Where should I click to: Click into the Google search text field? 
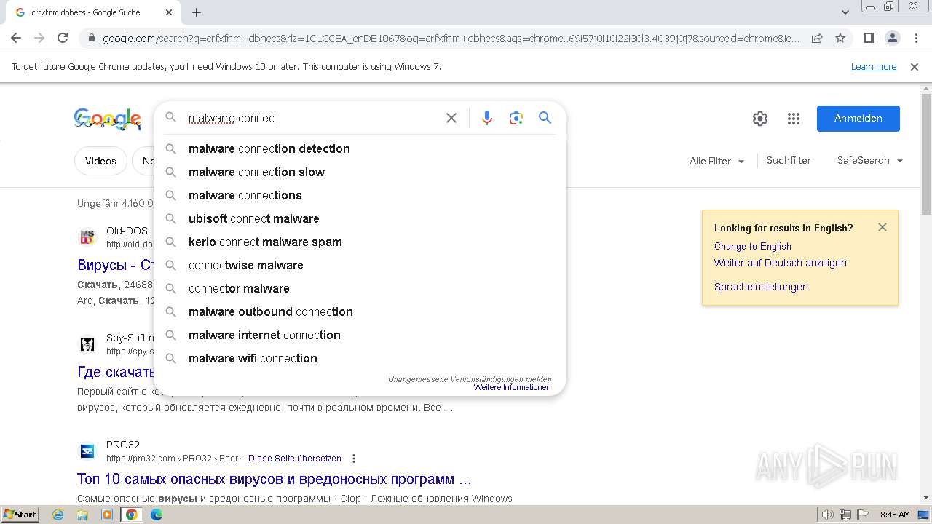[313, 118]
